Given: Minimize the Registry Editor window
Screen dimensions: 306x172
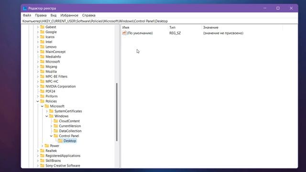Looking at the screenshot, I should 265,8.
